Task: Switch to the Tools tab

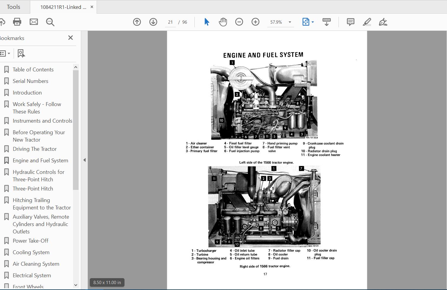Action: pos(14,7)
